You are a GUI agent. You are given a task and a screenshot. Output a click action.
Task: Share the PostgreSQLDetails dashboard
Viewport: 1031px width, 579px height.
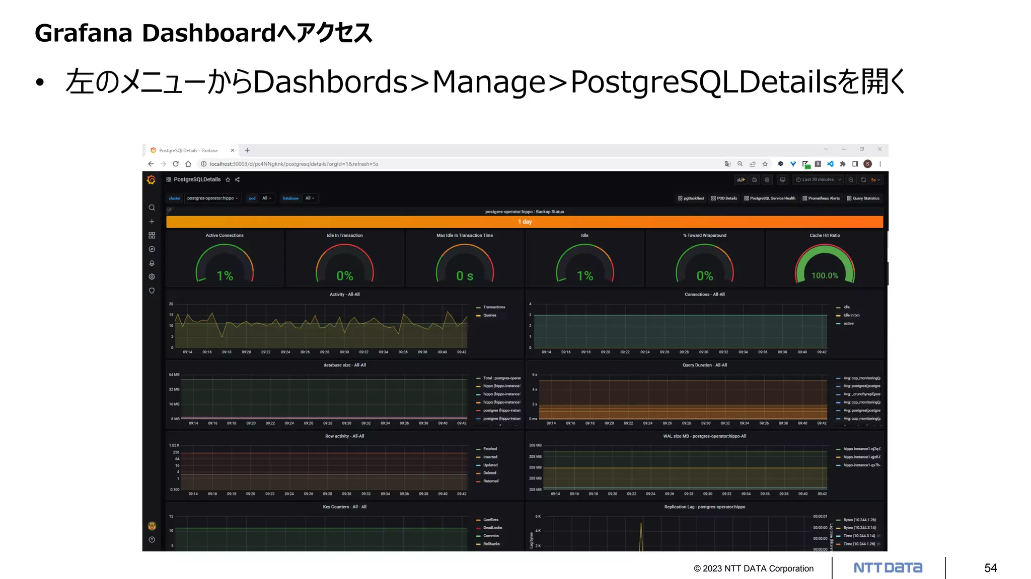point(237,179)
